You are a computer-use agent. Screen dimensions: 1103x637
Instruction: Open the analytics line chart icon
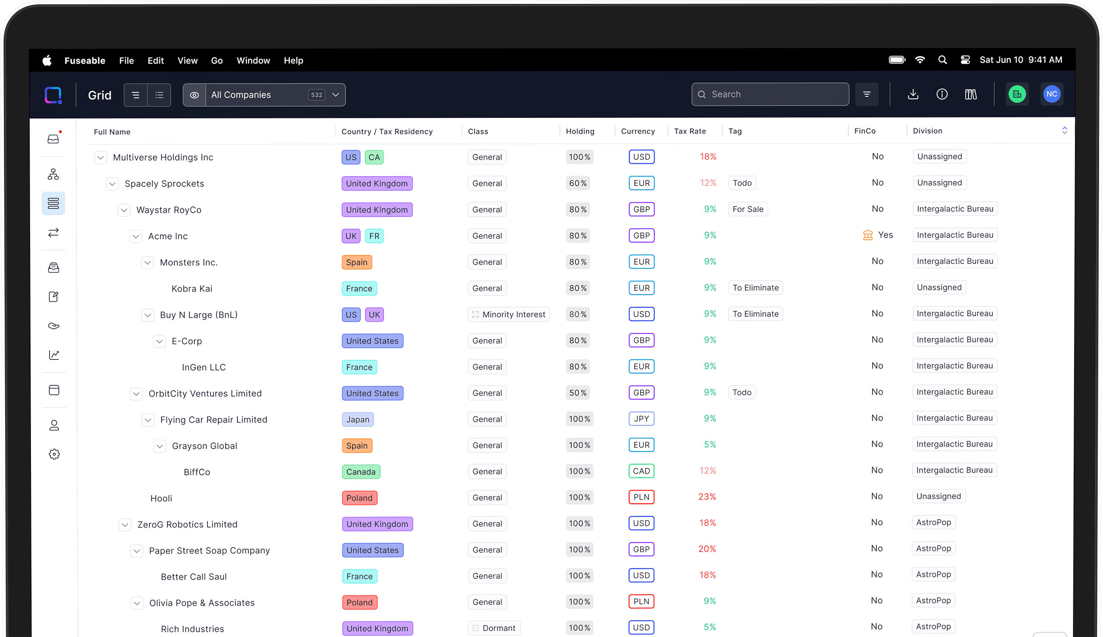pos(54,355)
